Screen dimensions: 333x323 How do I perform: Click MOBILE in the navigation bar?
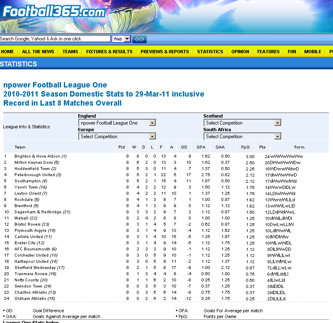[313, 52]
